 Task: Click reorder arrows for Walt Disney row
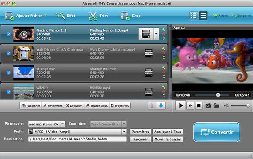click(x=164, y=57)
